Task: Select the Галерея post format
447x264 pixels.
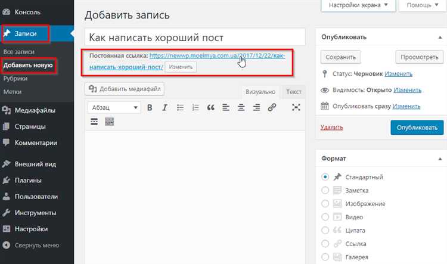Action: (x=325, y=257)
